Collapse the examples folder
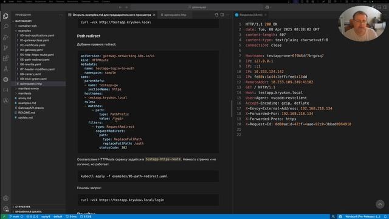This screenshot has height=219, width=389. pos(24,31)
